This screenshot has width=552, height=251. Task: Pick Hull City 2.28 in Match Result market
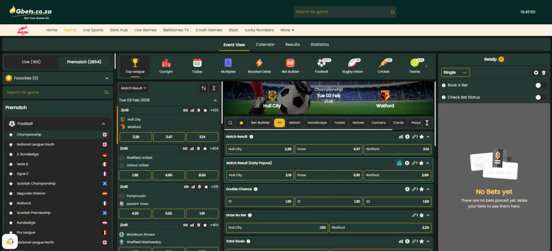point(260,149)
